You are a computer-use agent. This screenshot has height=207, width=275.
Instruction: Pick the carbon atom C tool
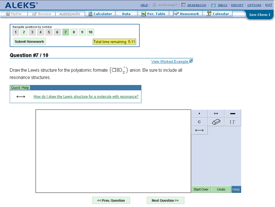(199, 122)
